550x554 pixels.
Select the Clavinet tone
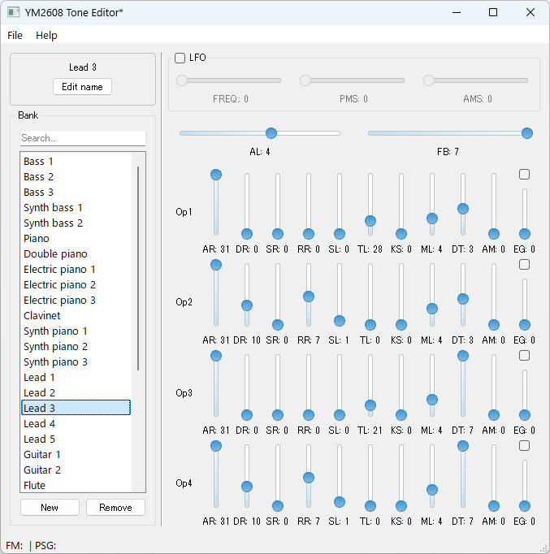coord(41,316)
